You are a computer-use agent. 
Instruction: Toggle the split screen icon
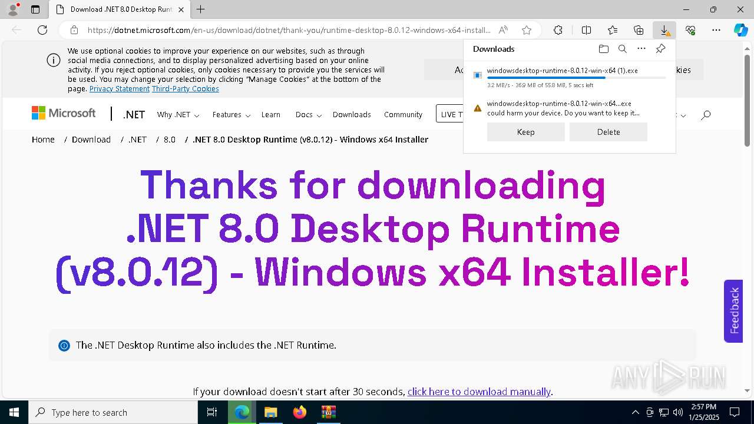586,30
